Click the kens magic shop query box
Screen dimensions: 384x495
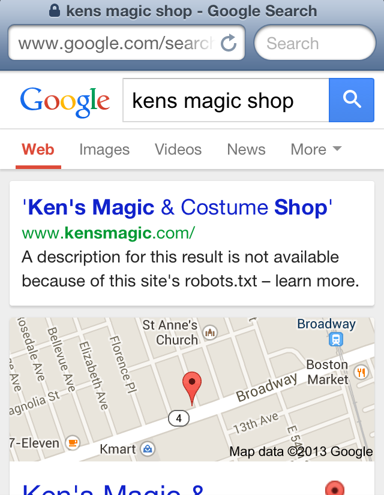pyautogui.click(x=226, y=100)
